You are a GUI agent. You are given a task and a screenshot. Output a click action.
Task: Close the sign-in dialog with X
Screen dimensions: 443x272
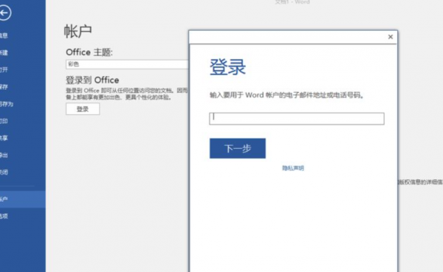coord(391,37)
